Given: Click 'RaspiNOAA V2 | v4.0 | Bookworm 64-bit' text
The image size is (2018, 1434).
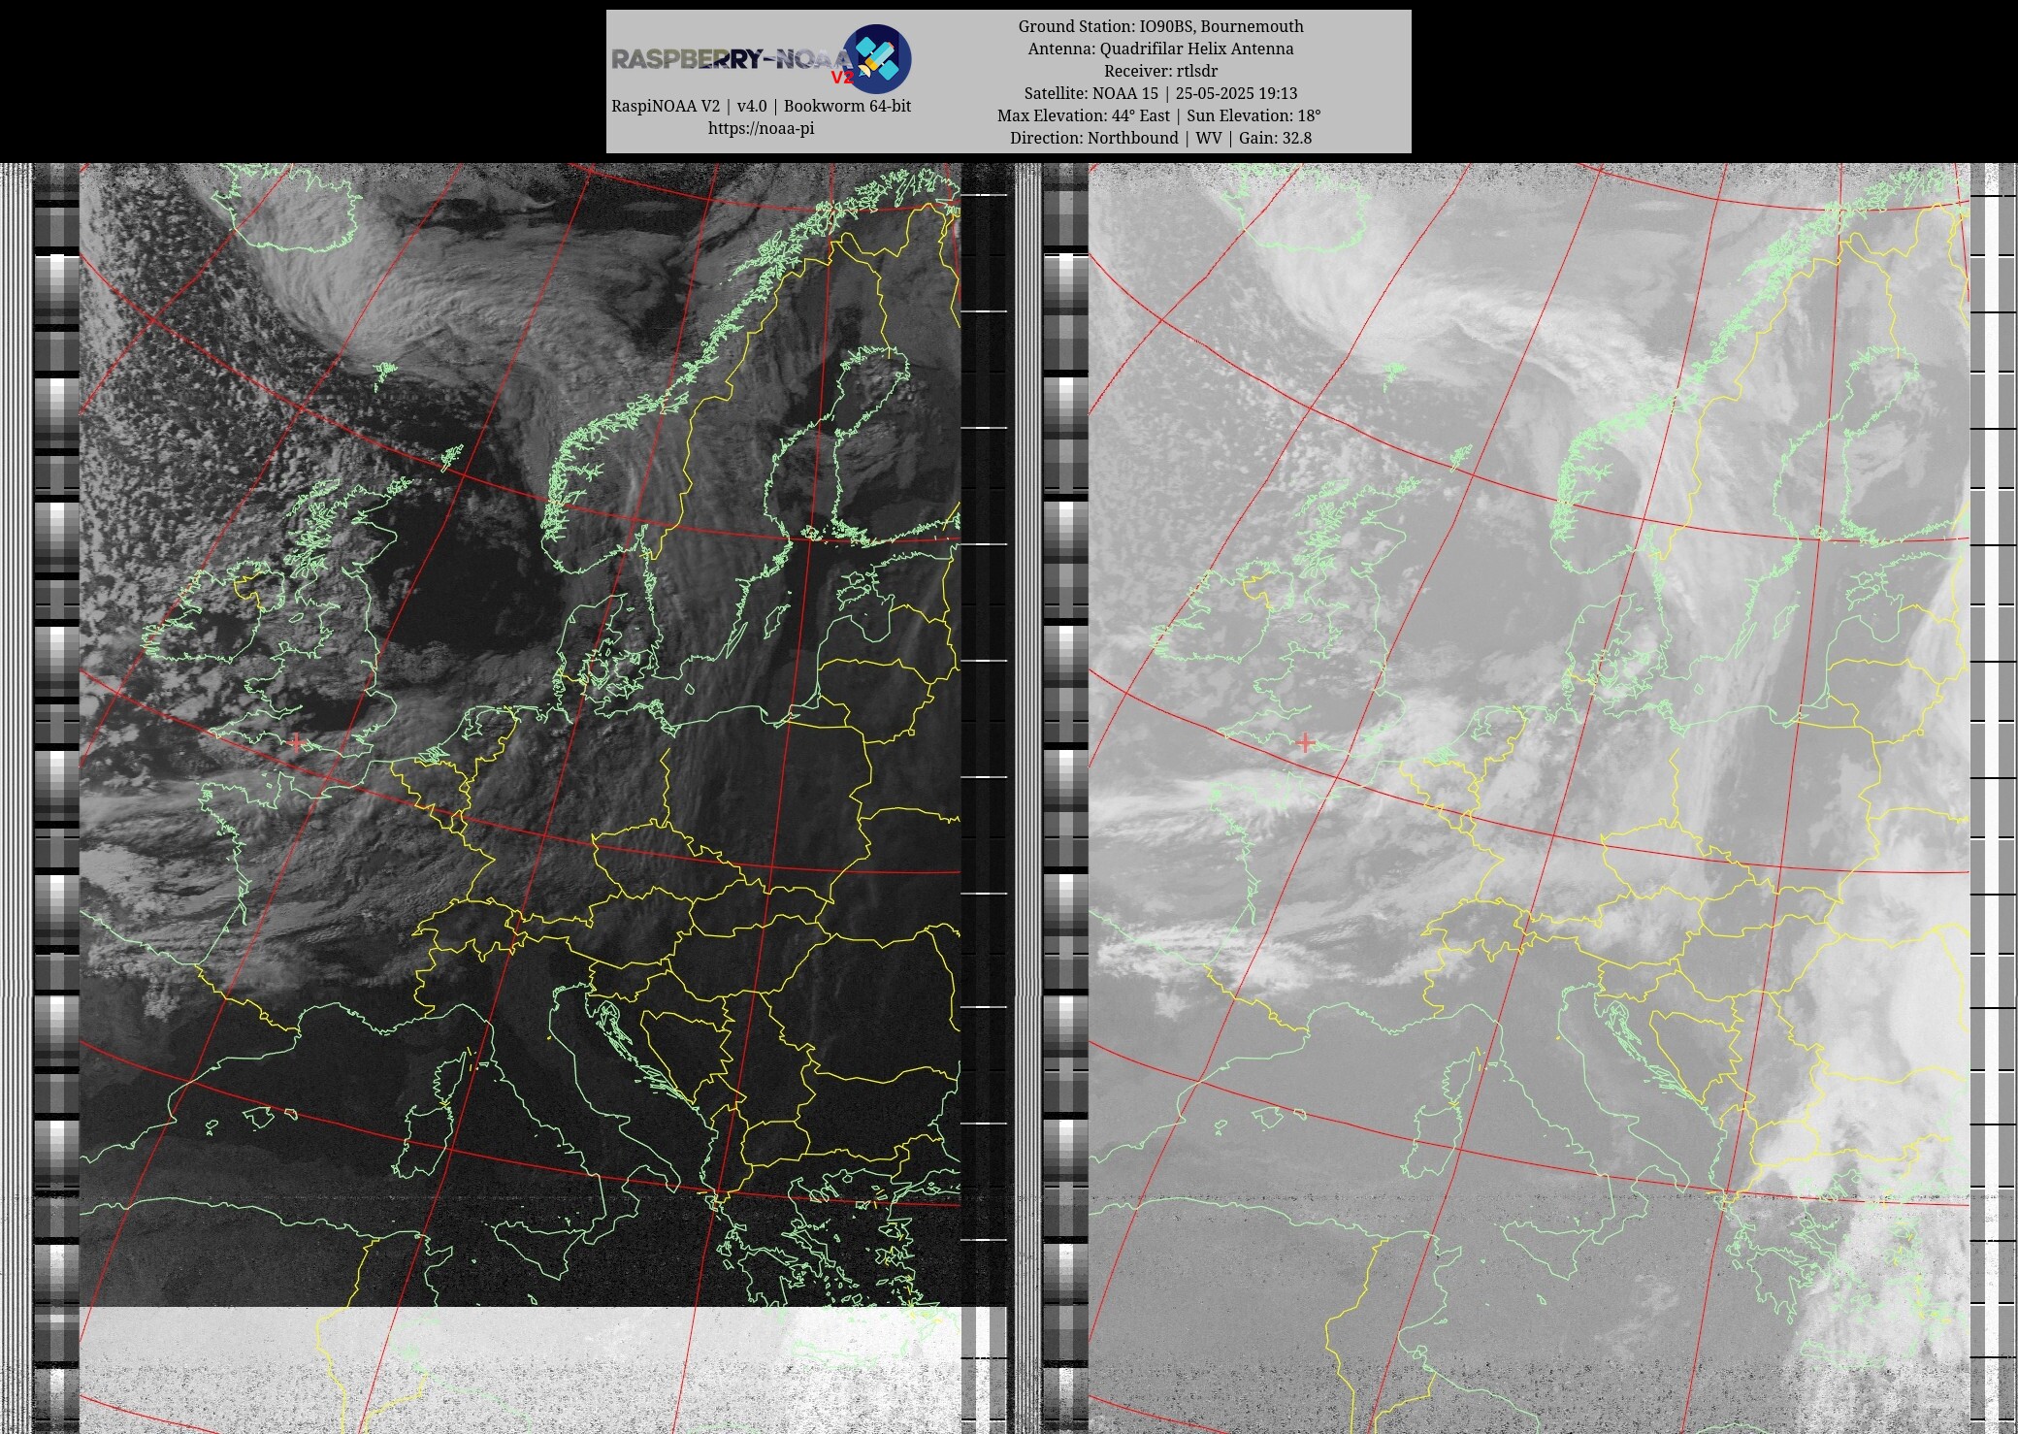Looking at the screenshot, I should 761,106.
